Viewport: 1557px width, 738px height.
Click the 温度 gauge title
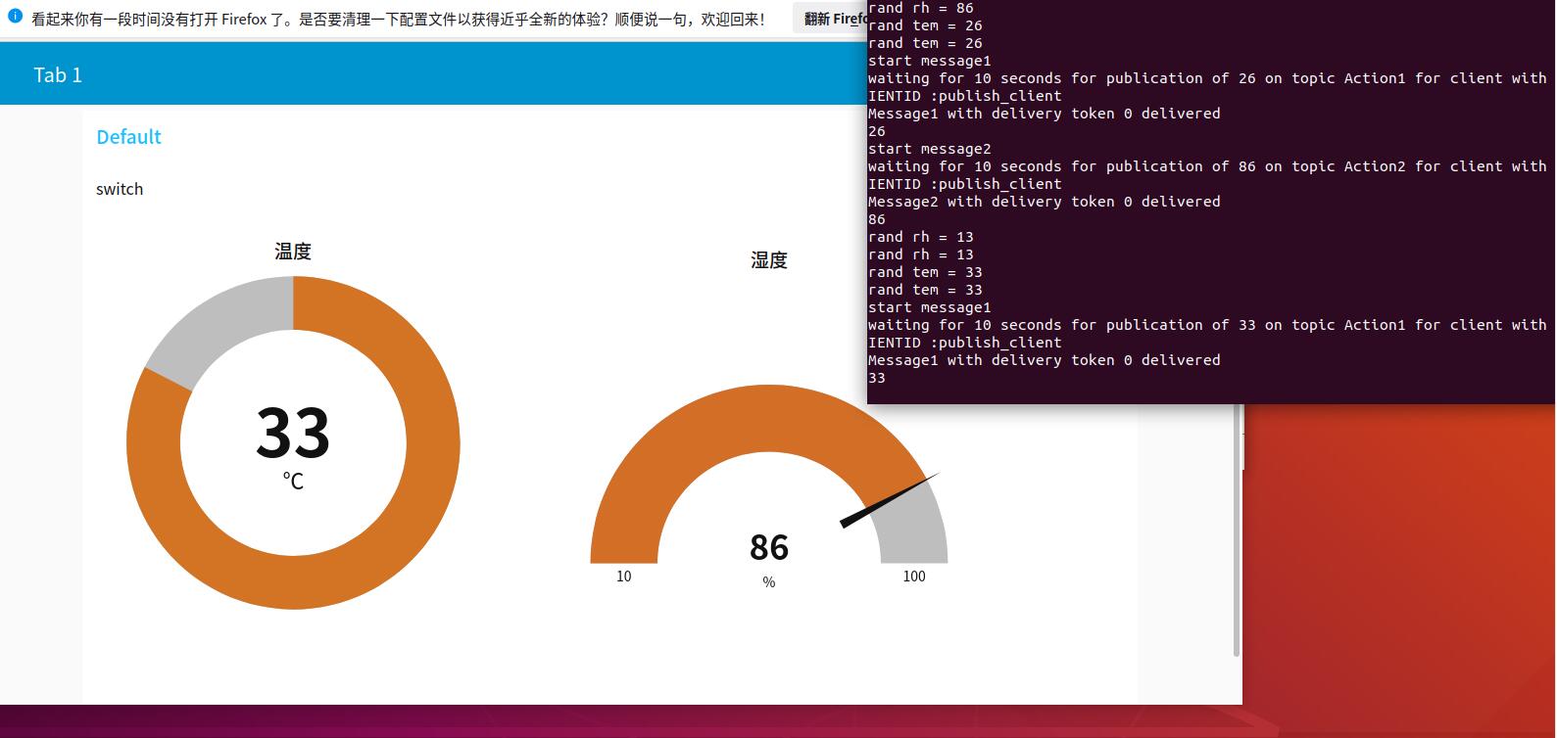click(293, 252)
